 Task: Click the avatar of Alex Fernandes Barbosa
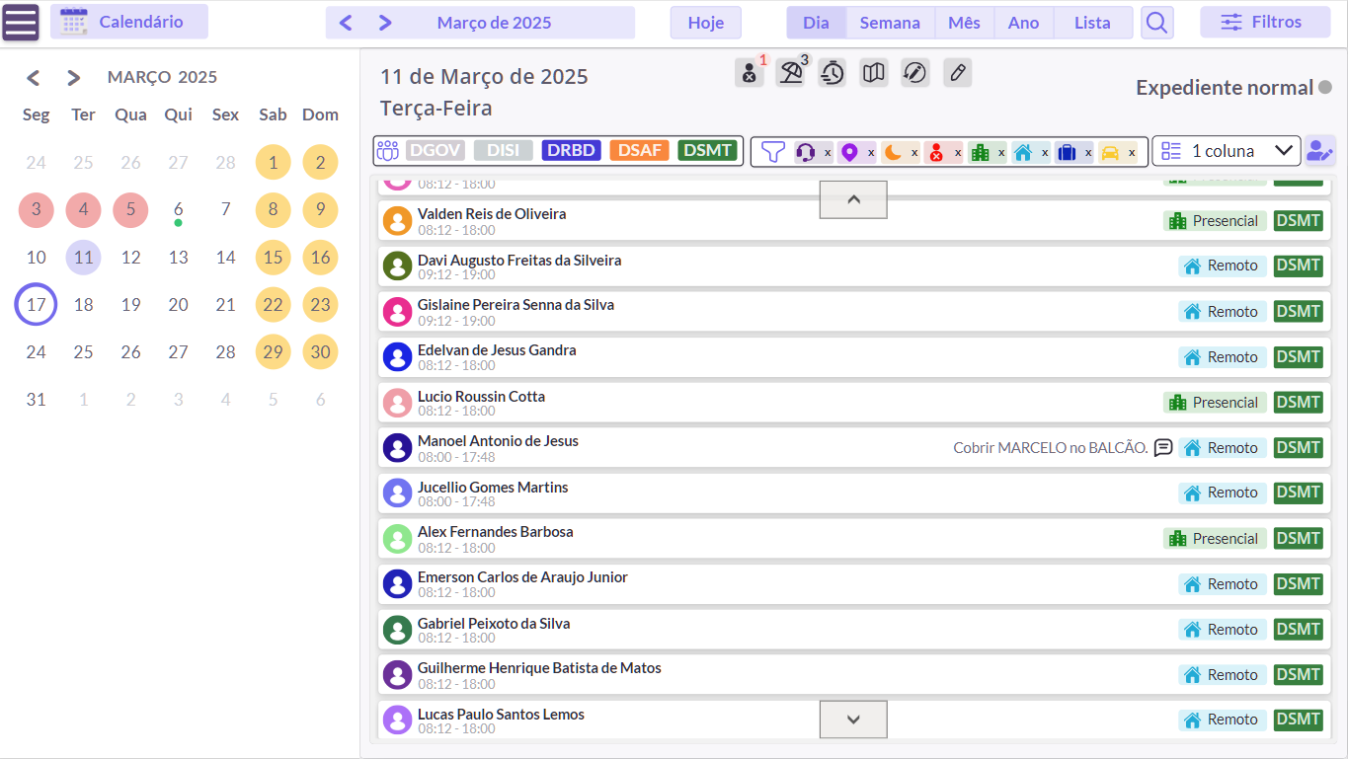click(x=397, y=539)
